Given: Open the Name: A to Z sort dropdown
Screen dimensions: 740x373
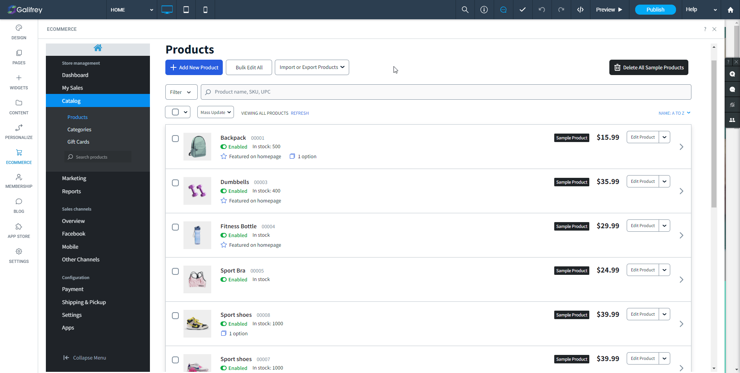Looking at the screenshot, I should pyautogui.click(x=674, y=113).
